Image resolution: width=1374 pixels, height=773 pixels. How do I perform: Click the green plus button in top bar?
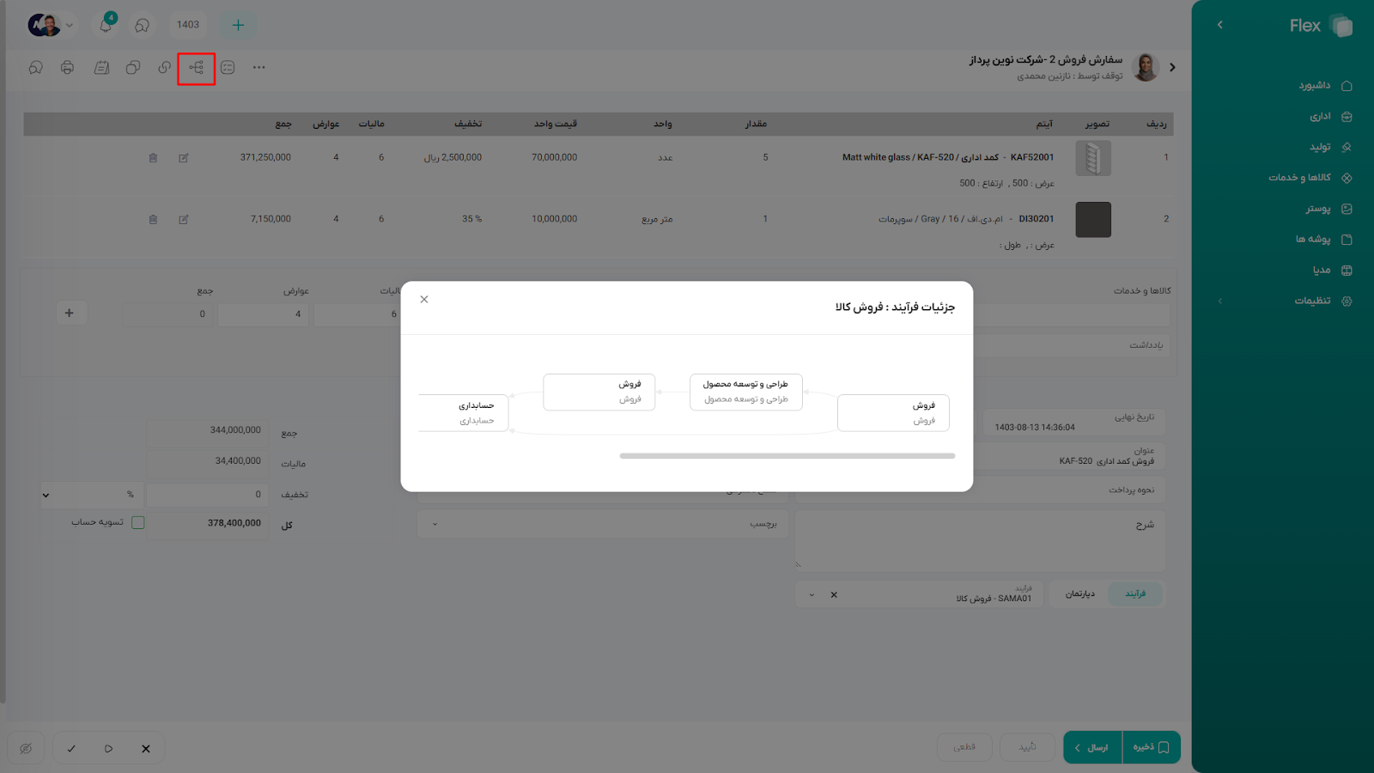(x=238, y=25)
